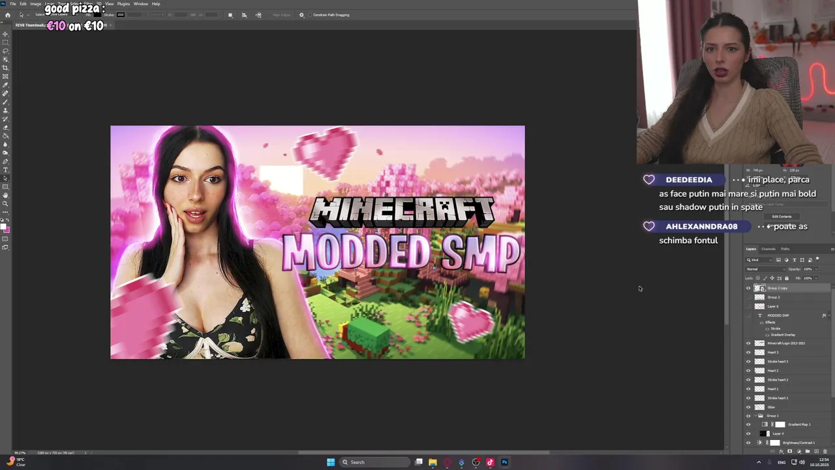Select the Eraser tool
Screen dimensions: 835x470
(x=5, y=127)
